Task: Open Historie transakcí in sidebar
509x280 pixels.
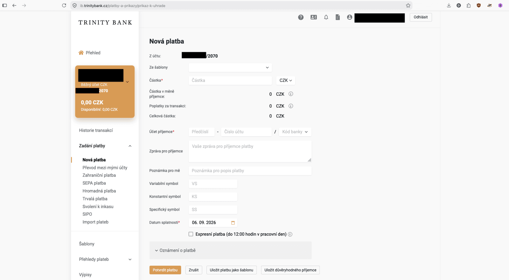Action: point(96,130)
